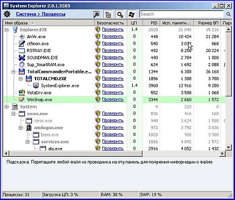Click Проверить link for TOTALCMD.EXE
This screenshot has height=200, width=235.
(x=113, y=79)
